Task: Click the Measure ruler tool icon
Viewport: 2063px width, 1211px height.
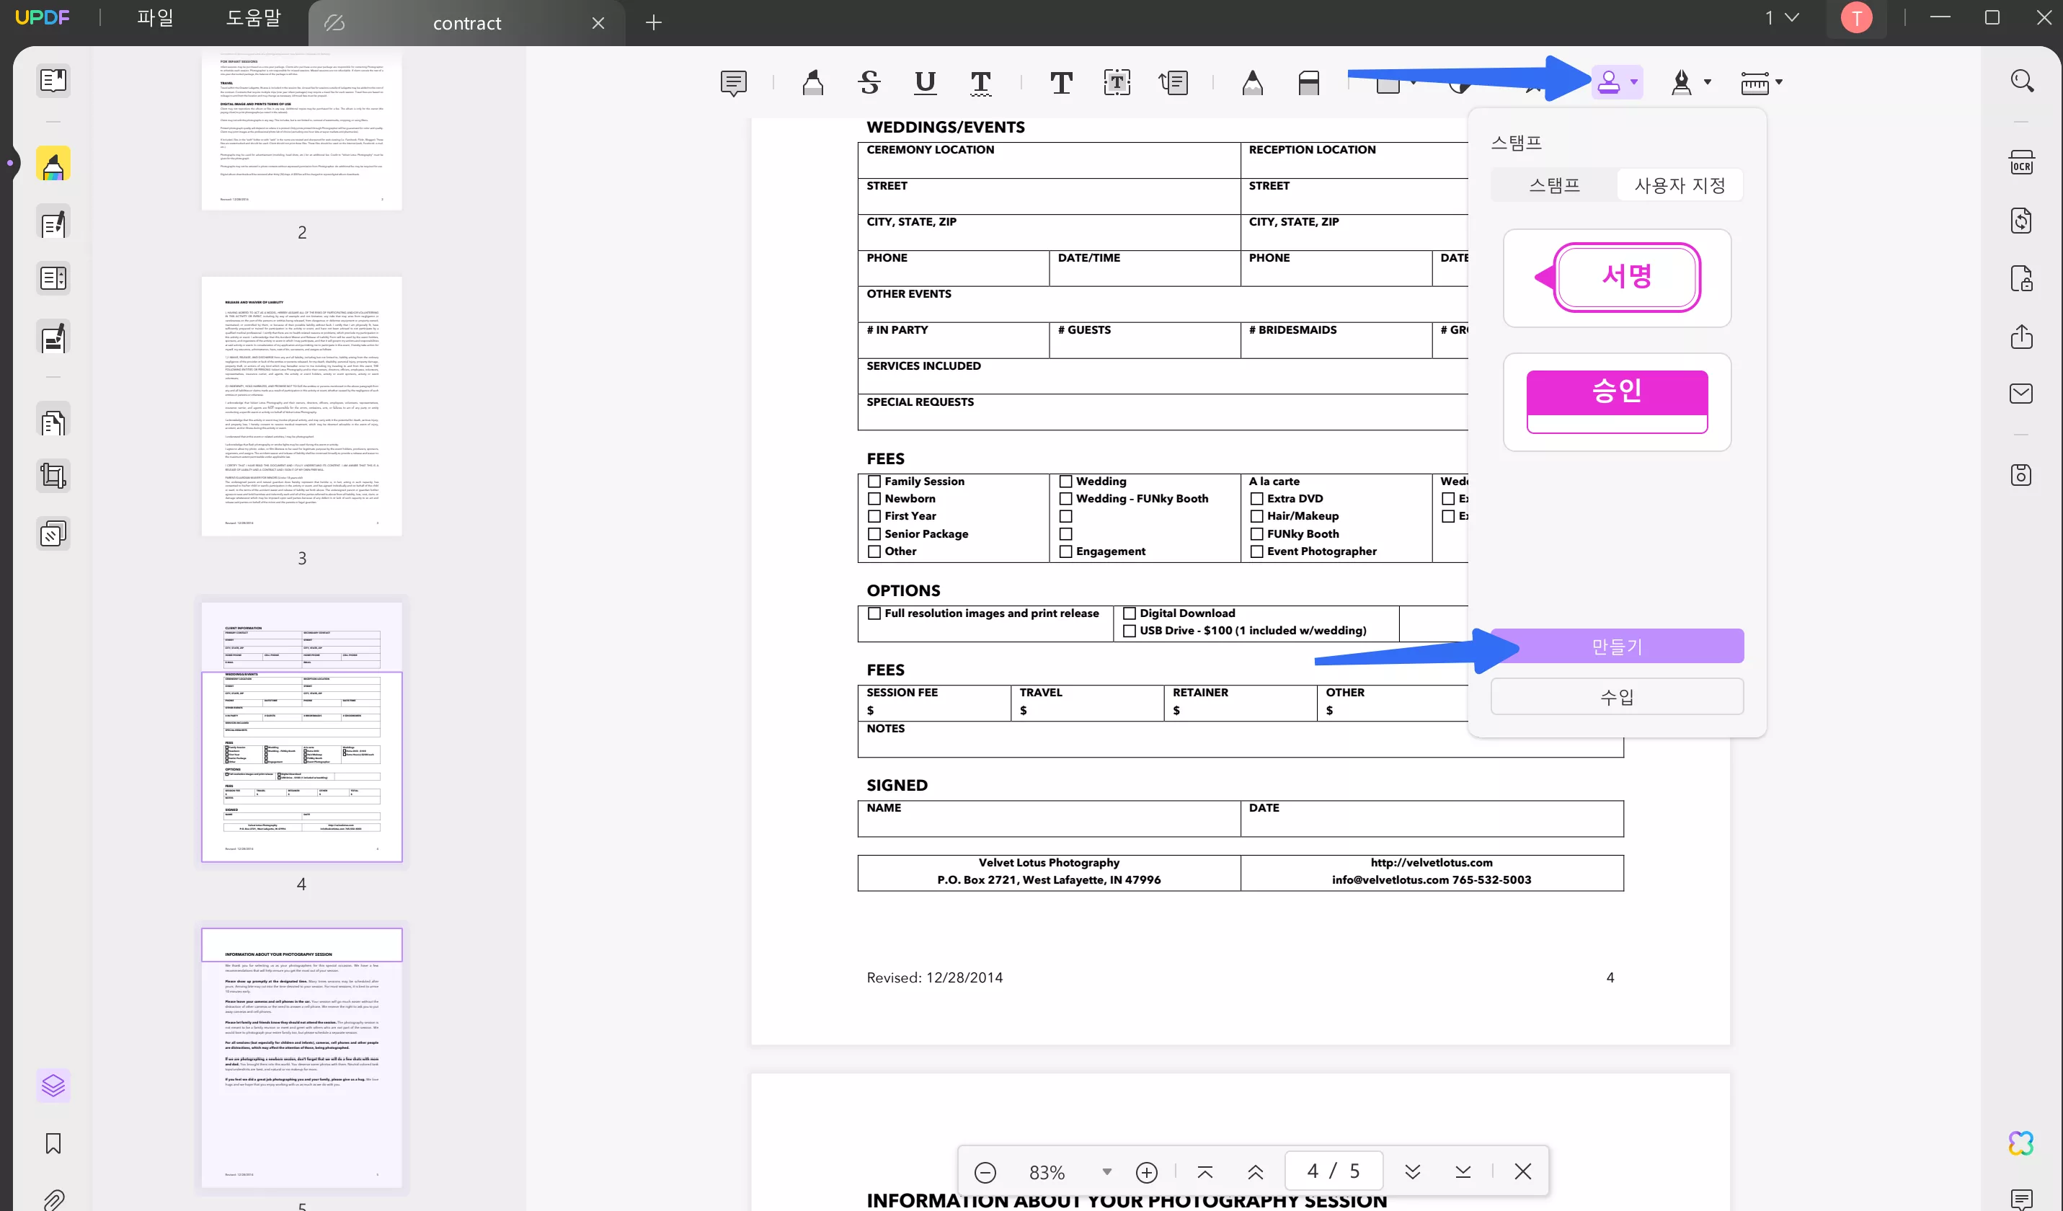Action: point(1754,82)
